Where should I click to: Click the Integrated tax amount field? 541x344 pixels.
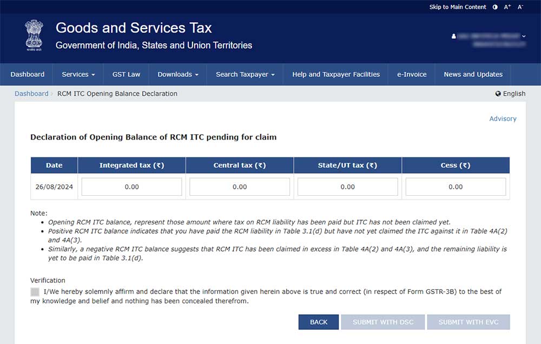(131, 187)
